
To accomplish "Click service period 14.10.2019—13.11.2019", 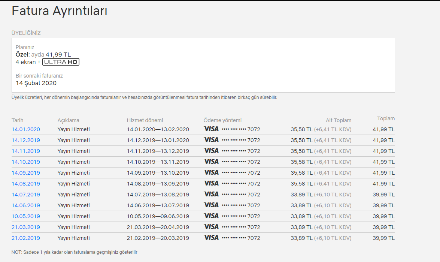I will click(x=158, y=162).
